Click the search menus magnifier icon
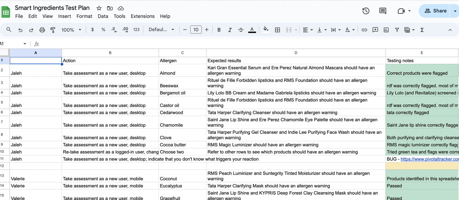The width and height of the screenshot is (459, 200). [x=9, y=30]
